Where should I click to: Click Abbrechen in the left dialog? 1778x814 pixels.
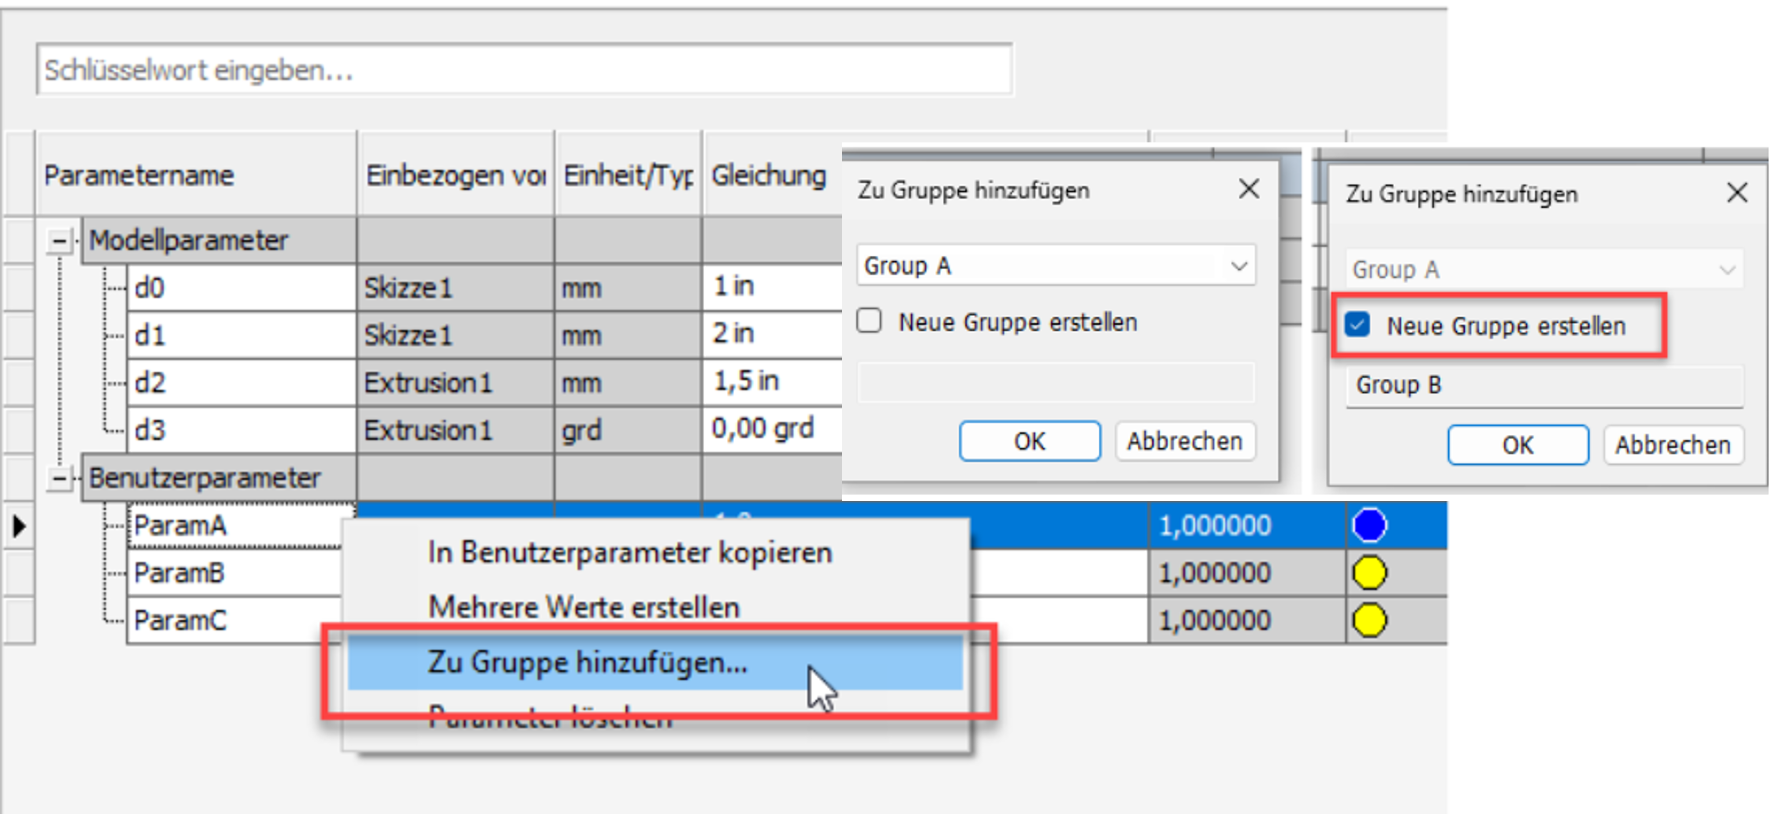tap(1185, 441)
